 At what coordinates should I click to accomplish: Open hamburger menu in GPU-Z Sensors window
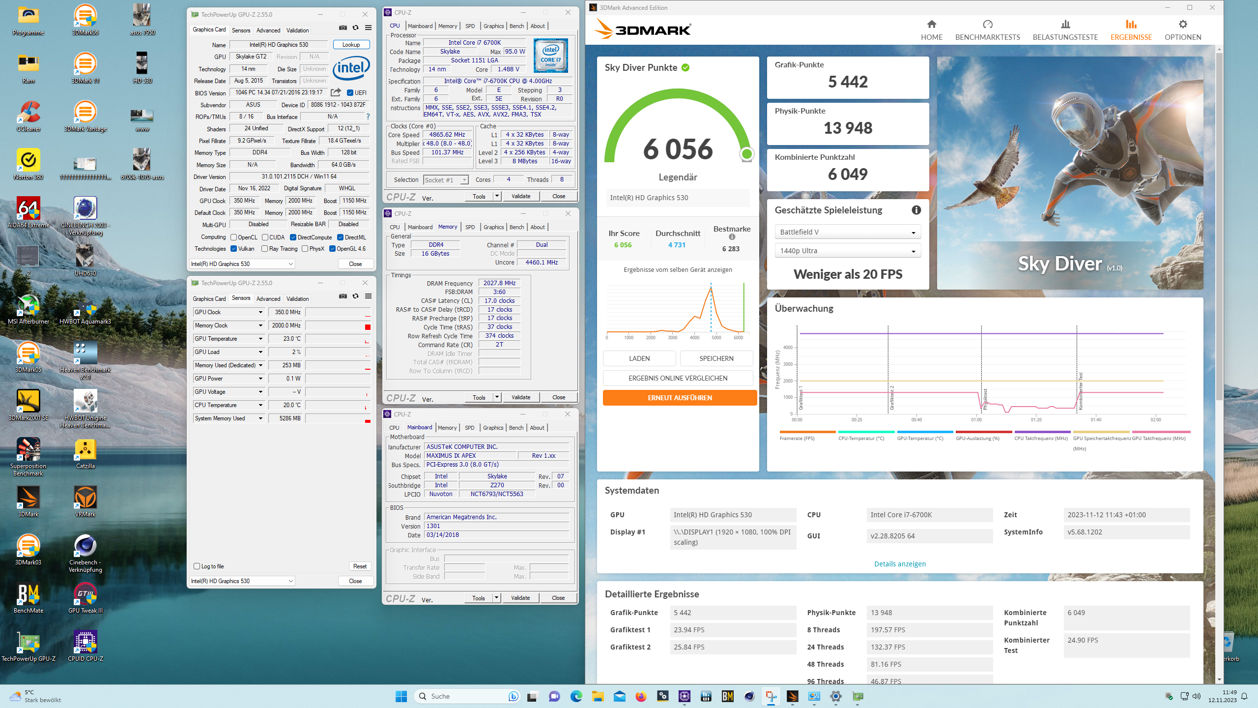tap(368, 296)
